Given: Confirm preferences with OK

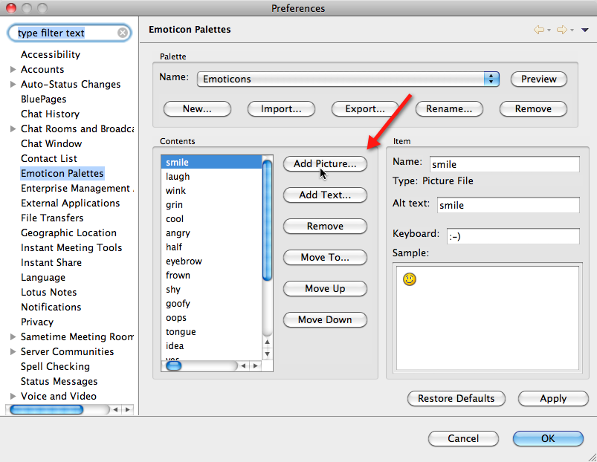Looking at the screenshot, I should tap(548, 439).
